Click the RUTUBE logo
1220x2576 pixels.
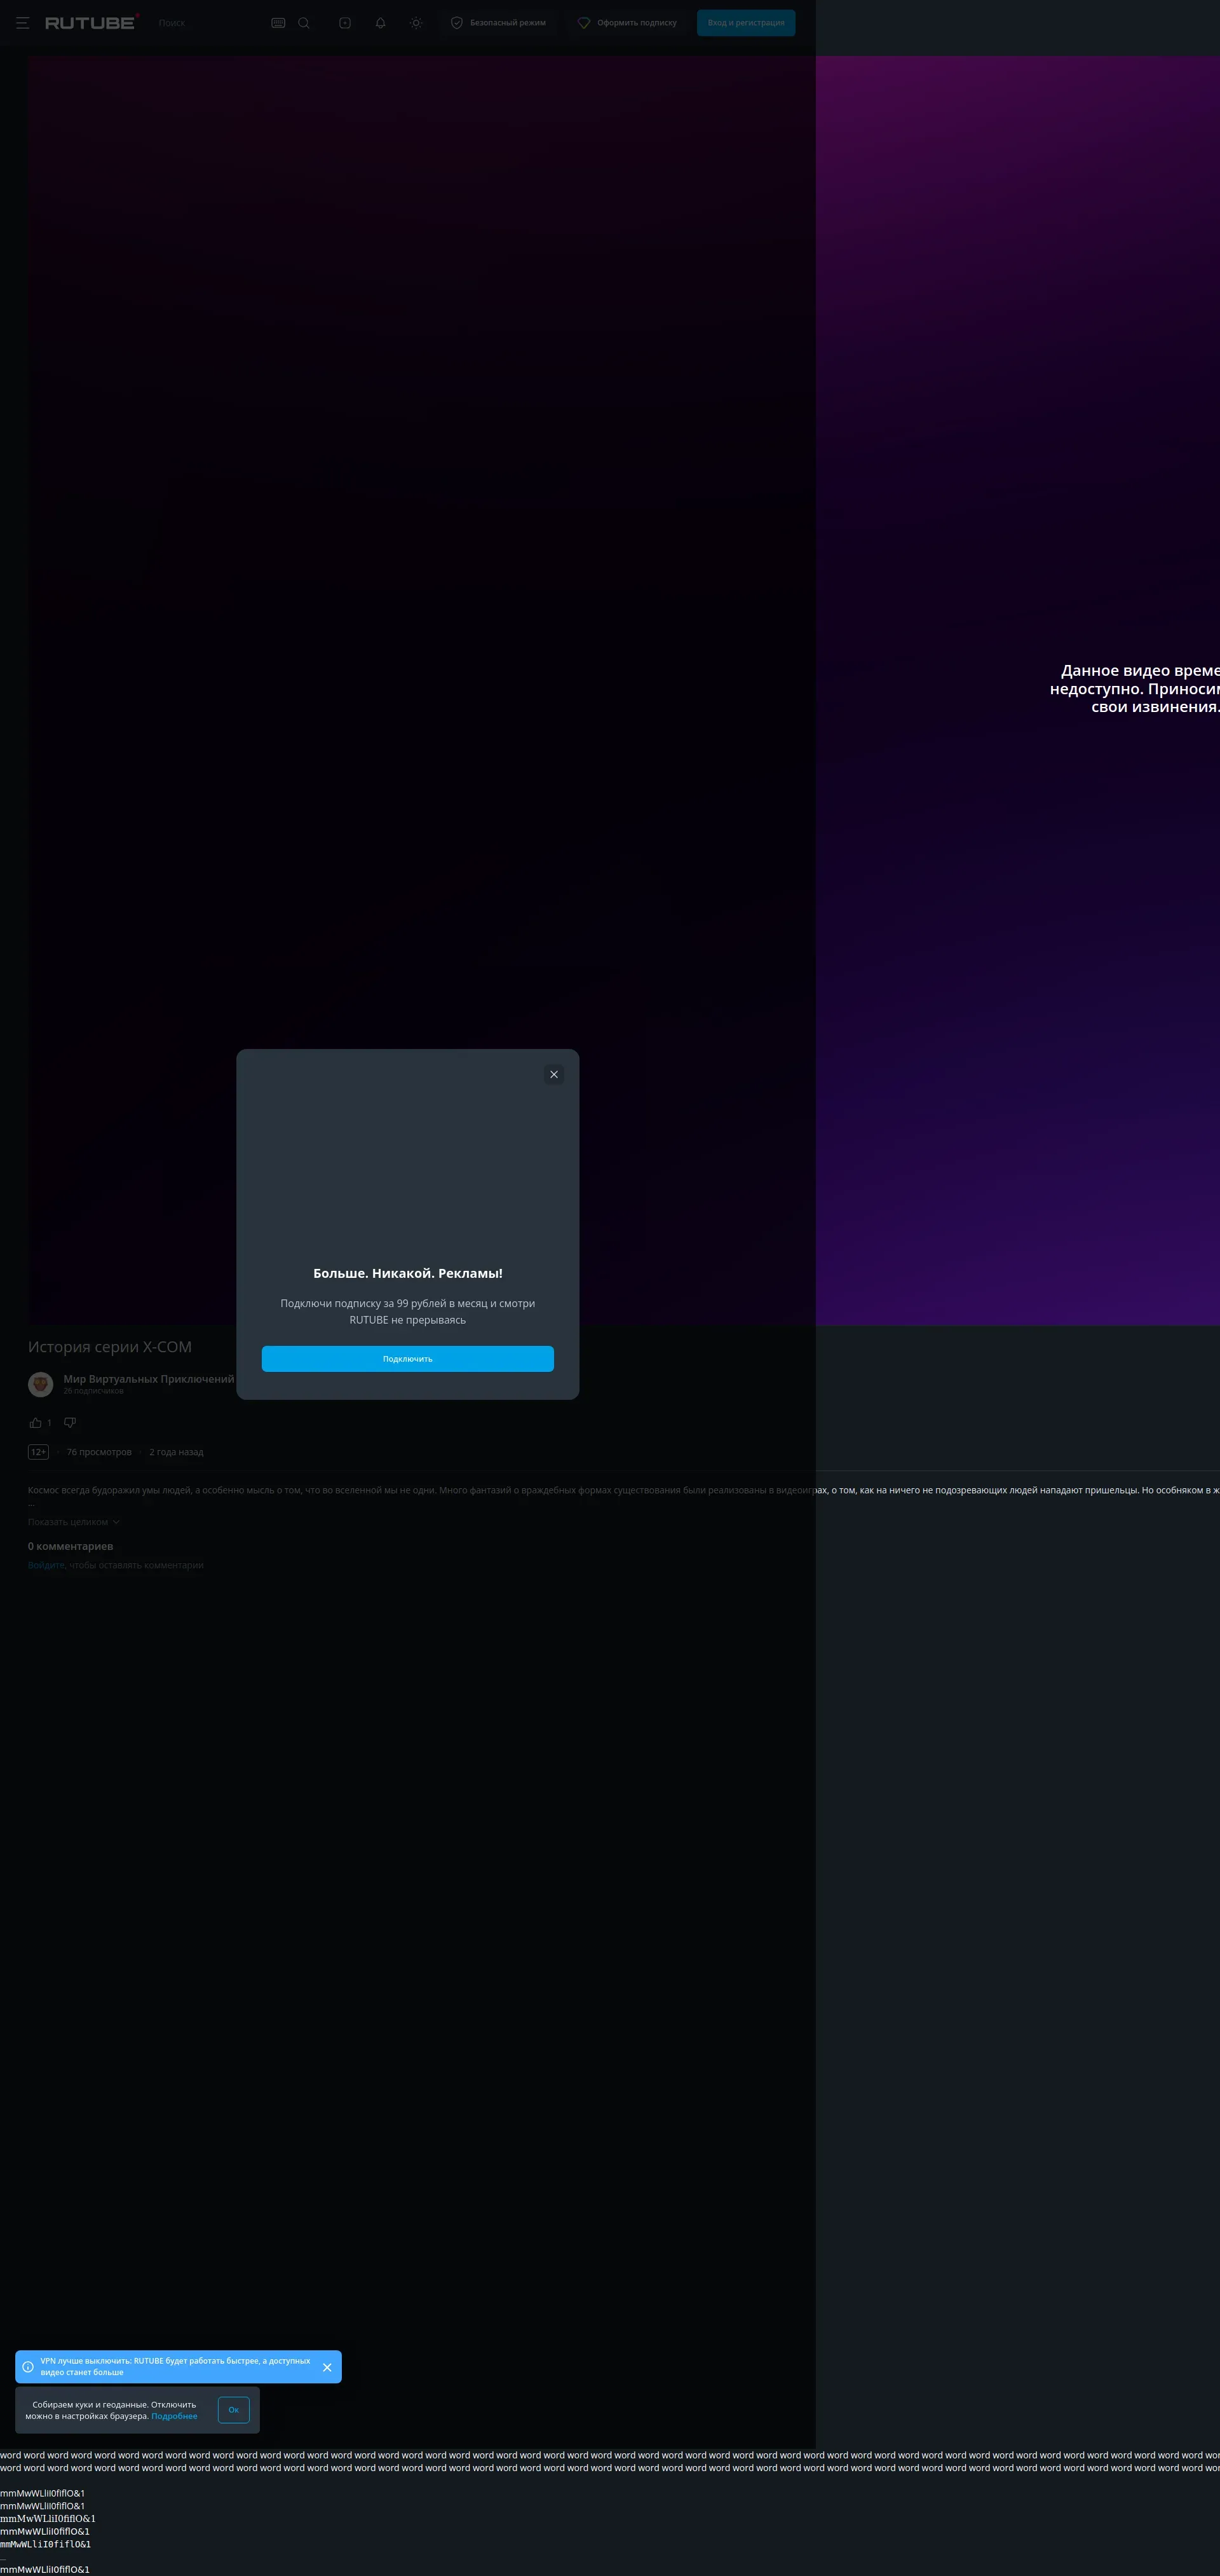click(x=91, y=23)
